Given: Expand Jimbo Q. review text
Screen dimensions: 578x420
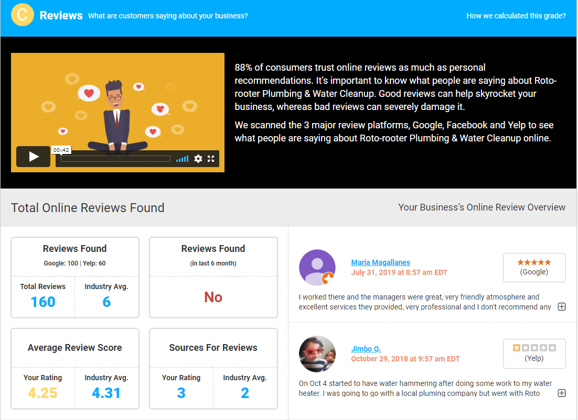Looking at the screenshot, I should pyautogui.click(x=562, y=393).
